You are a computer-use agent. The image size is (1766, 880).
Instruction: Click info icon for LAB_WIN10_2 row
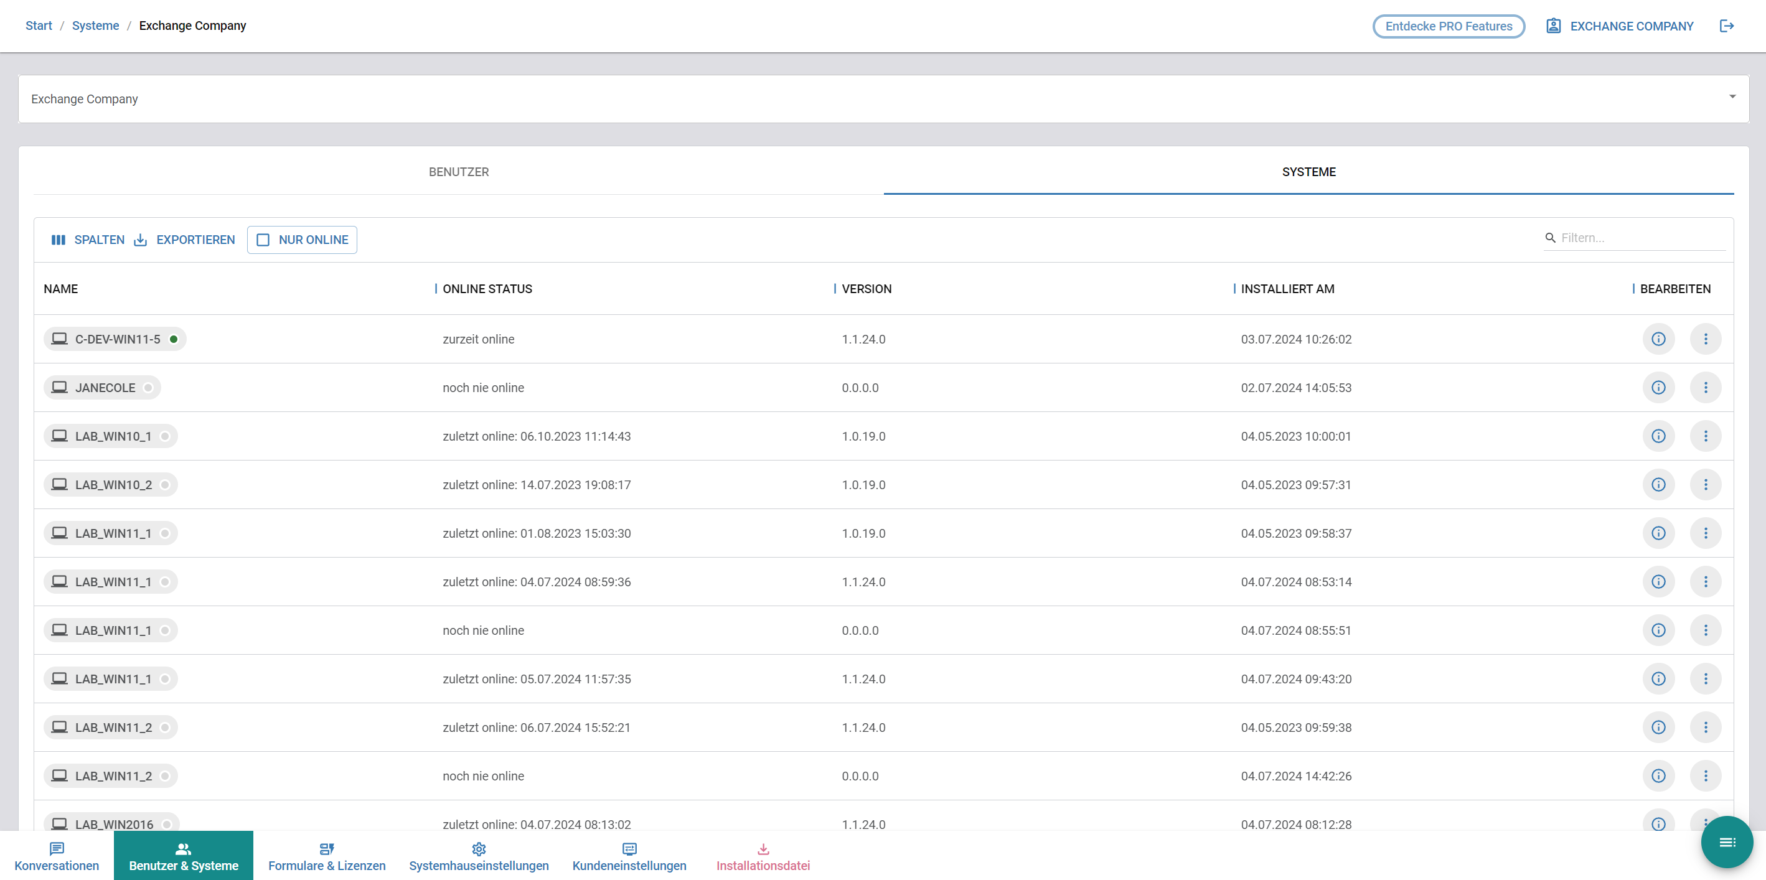coord(1658,485)
